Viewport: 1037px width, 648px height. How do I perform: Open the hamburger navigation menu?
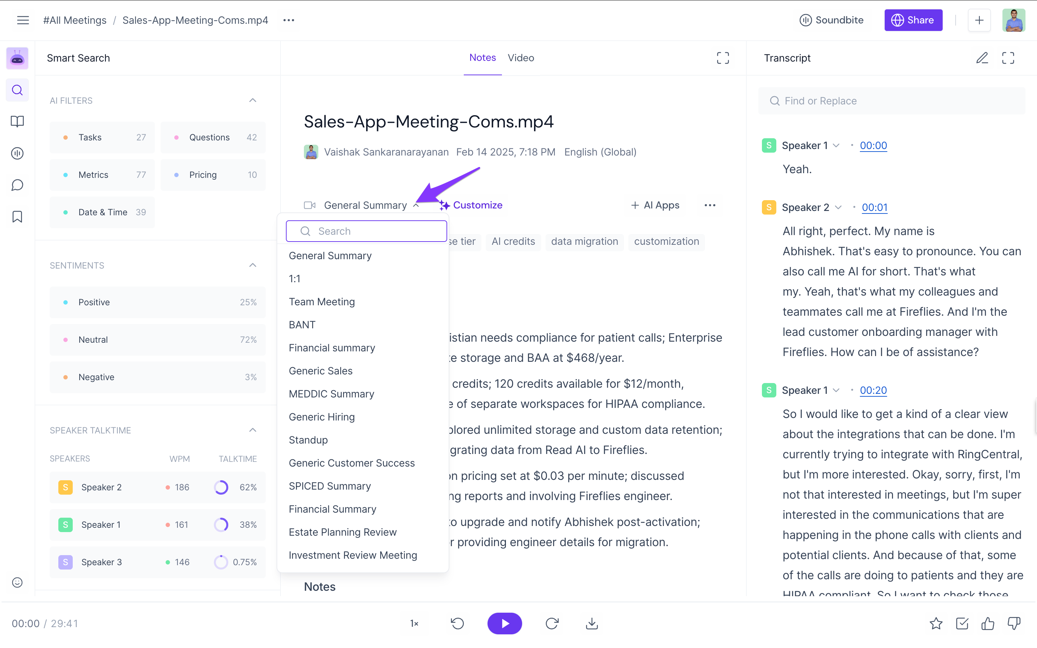pyautogui.click(x=23, y=20)
